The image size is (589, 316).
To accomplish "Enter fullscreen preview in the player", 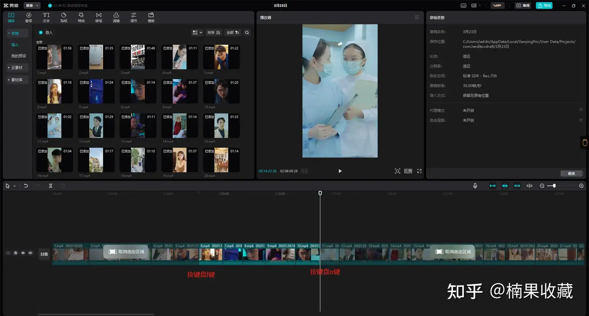I will [419, 171].
